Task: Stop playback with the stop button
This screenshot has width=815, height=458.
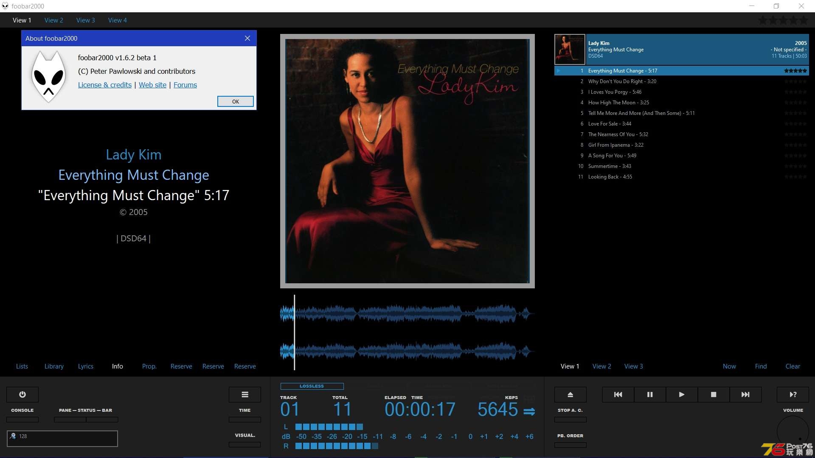Action: coord(714,394)
